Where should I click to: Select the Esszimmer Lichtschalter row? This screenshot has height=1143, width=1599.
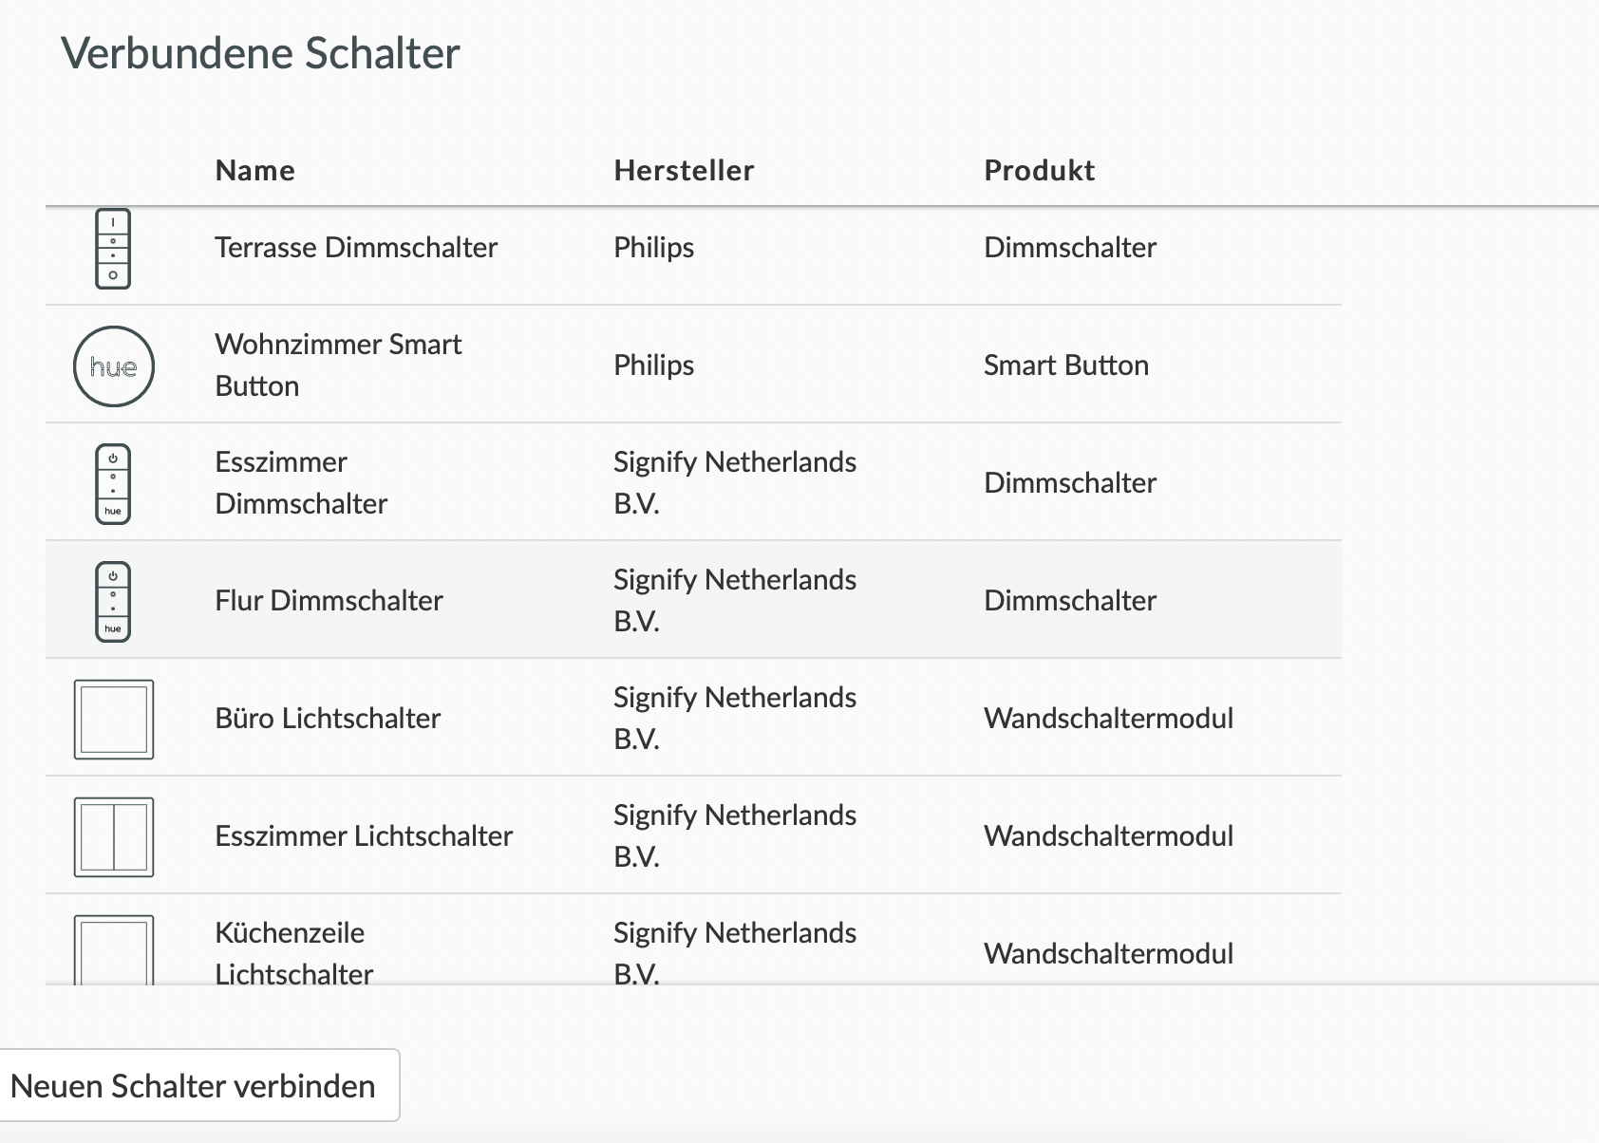[363, 836]
